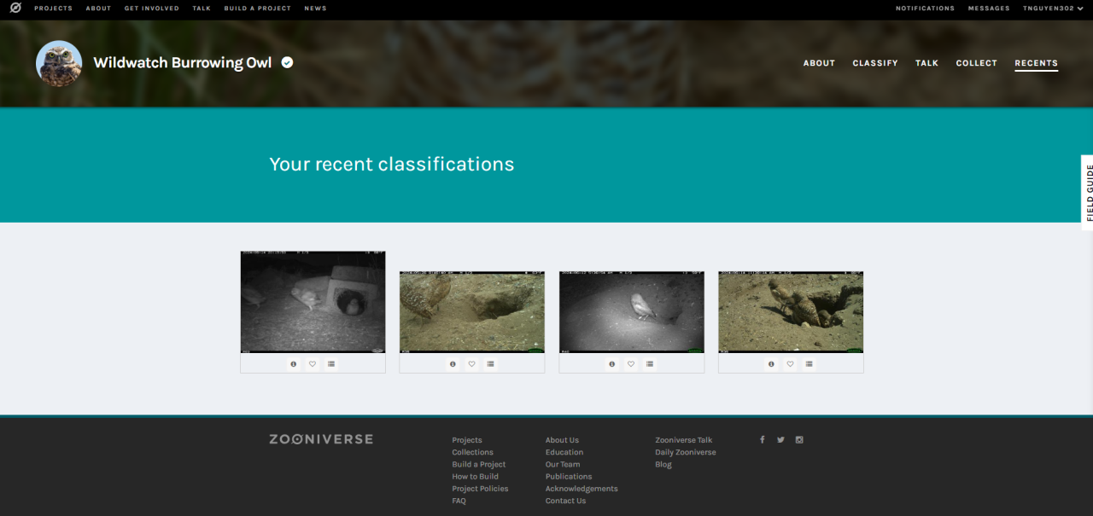
Task: Go to the project About tab
Action: [819, 63]
